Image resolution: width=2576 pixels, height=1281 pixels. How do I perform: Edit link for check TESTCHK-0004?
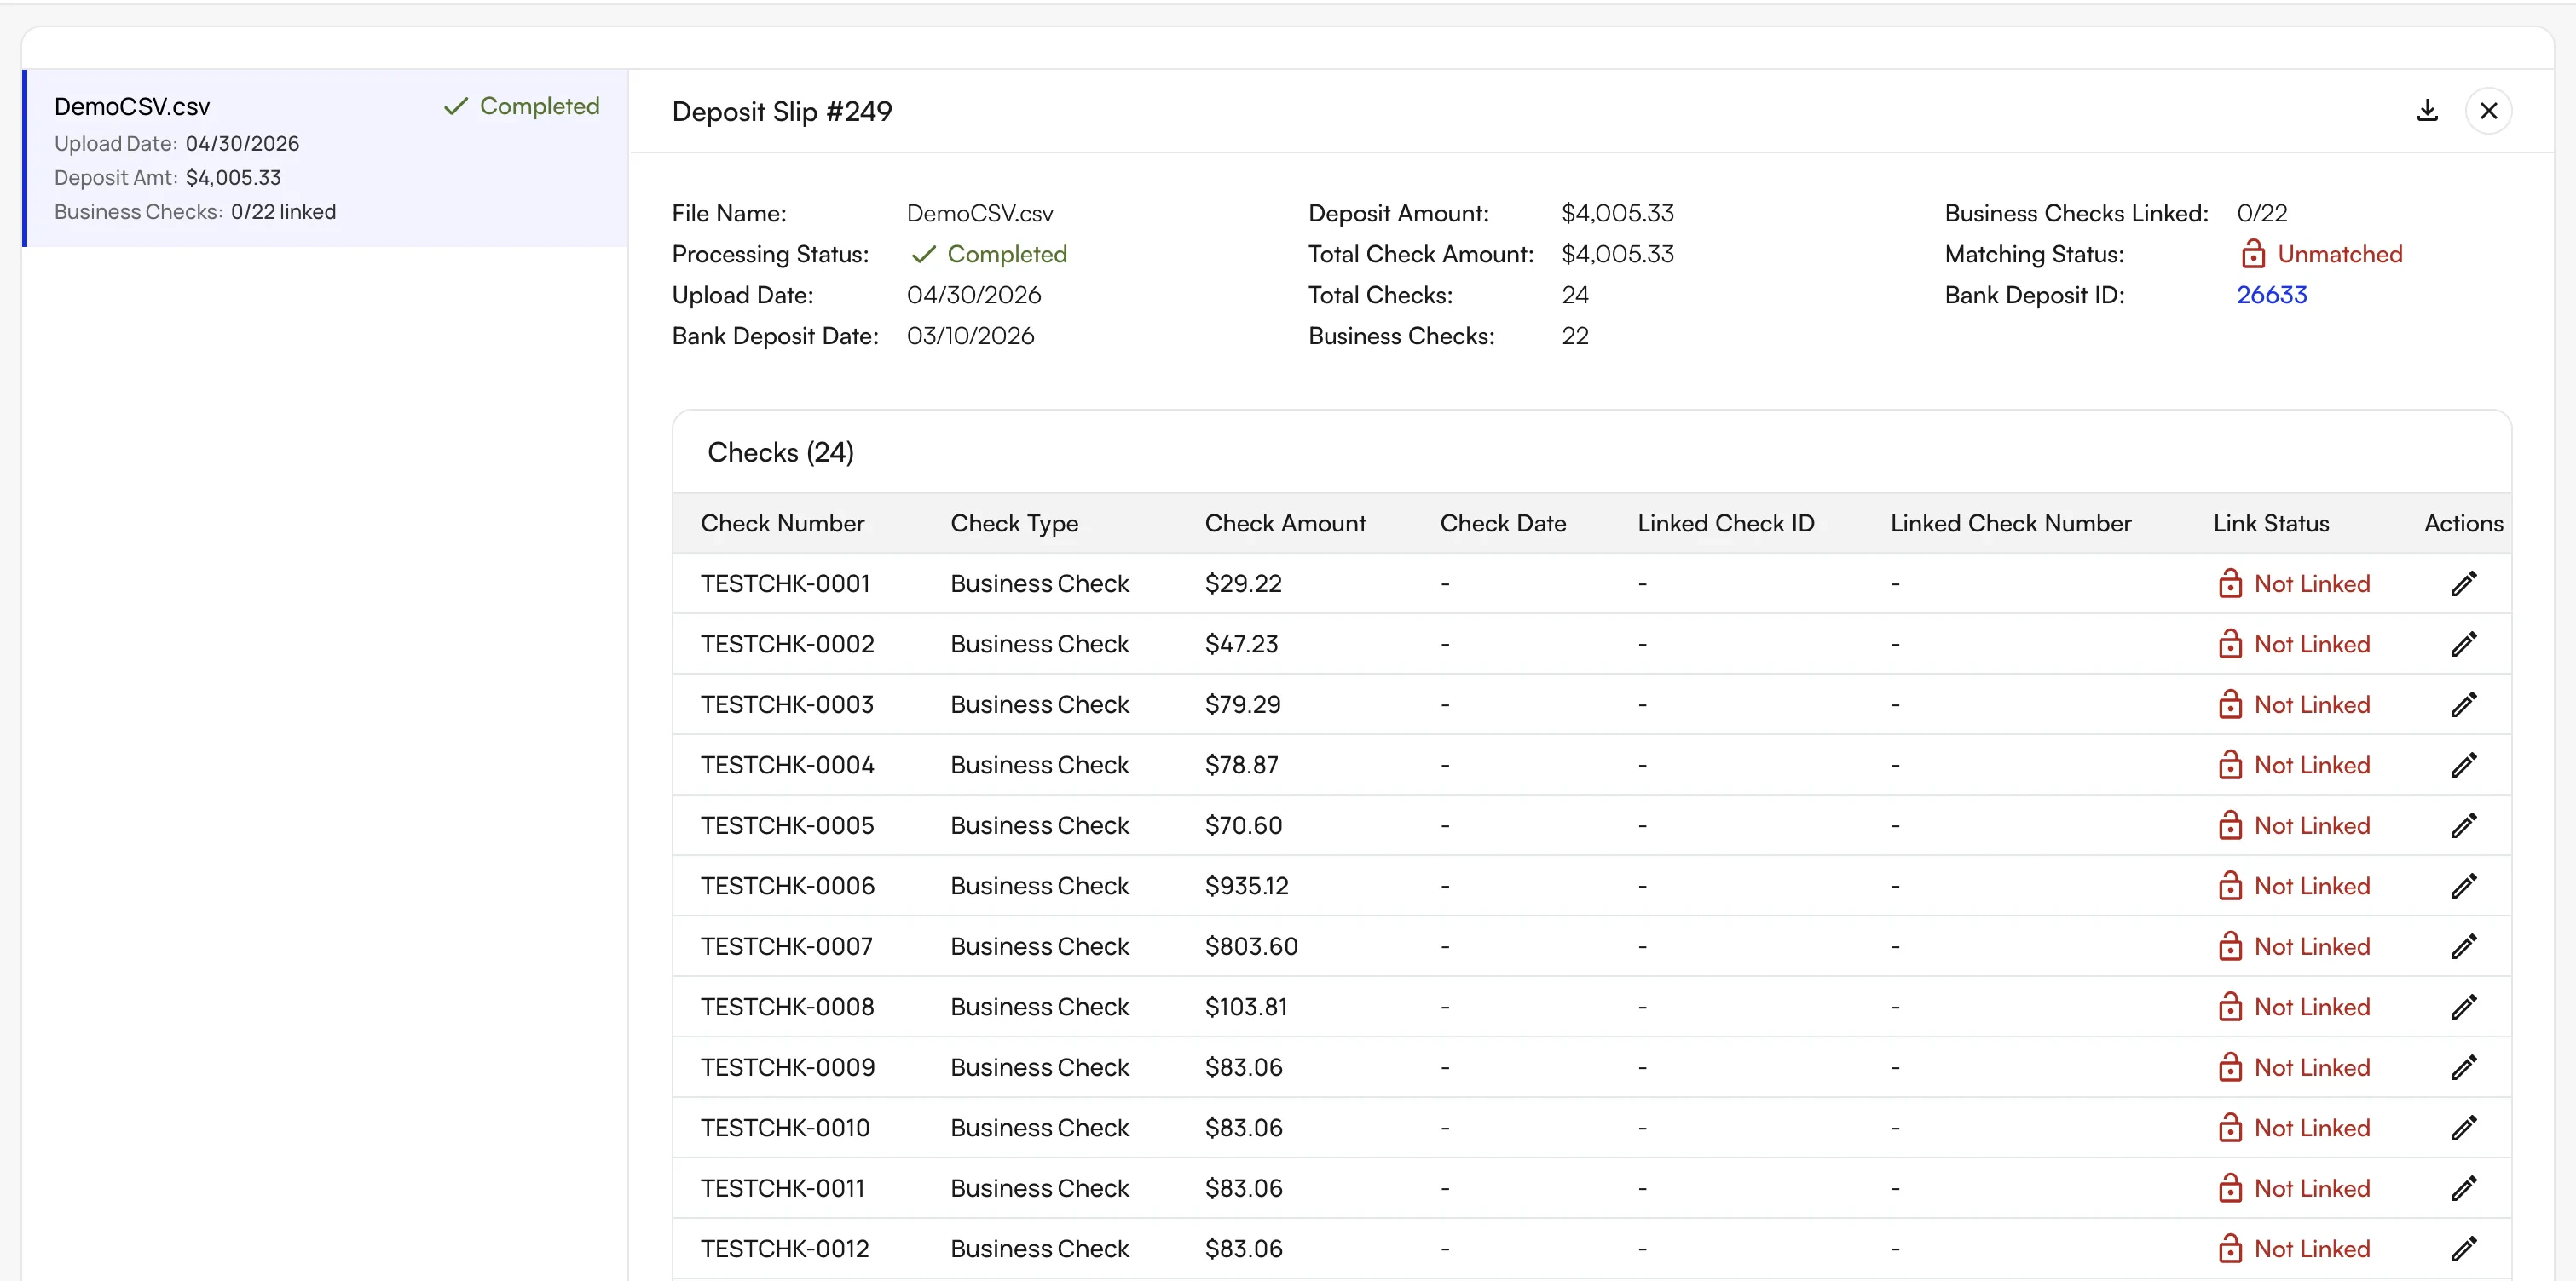(x=2464, y=764)
